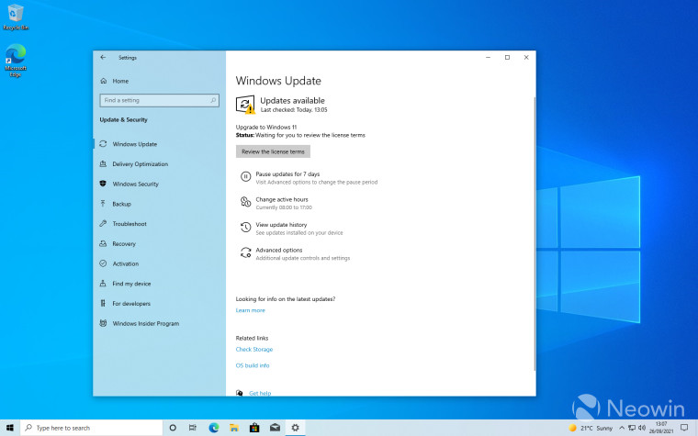Click the pause icon beside Pause updates
Viewport: 698px width, 436px height.
coord(246,176)
